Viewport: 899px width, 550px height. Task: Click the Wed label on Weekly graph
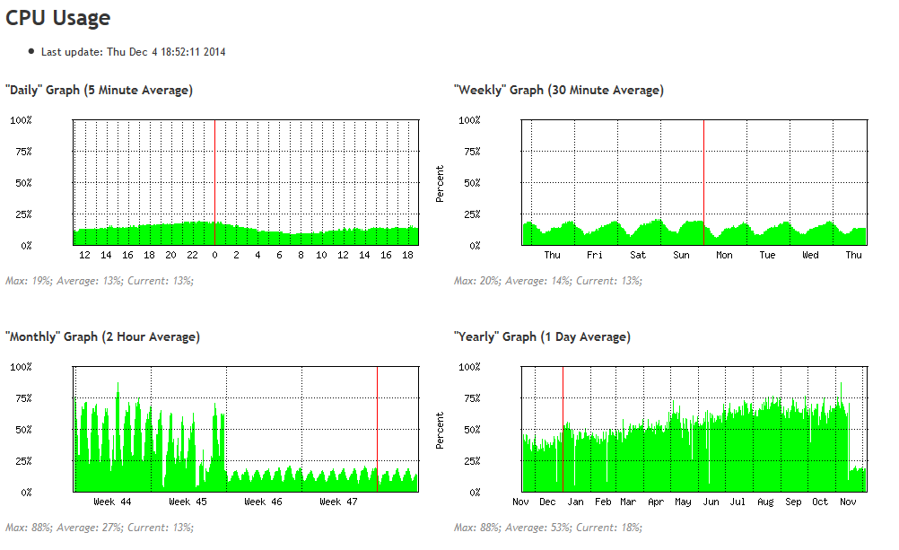coord(810,255)
